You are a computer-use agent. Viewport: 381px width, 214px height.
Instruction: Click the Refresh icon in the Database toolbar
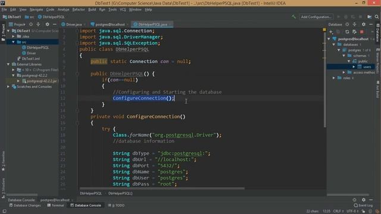(x=347, y=32)
